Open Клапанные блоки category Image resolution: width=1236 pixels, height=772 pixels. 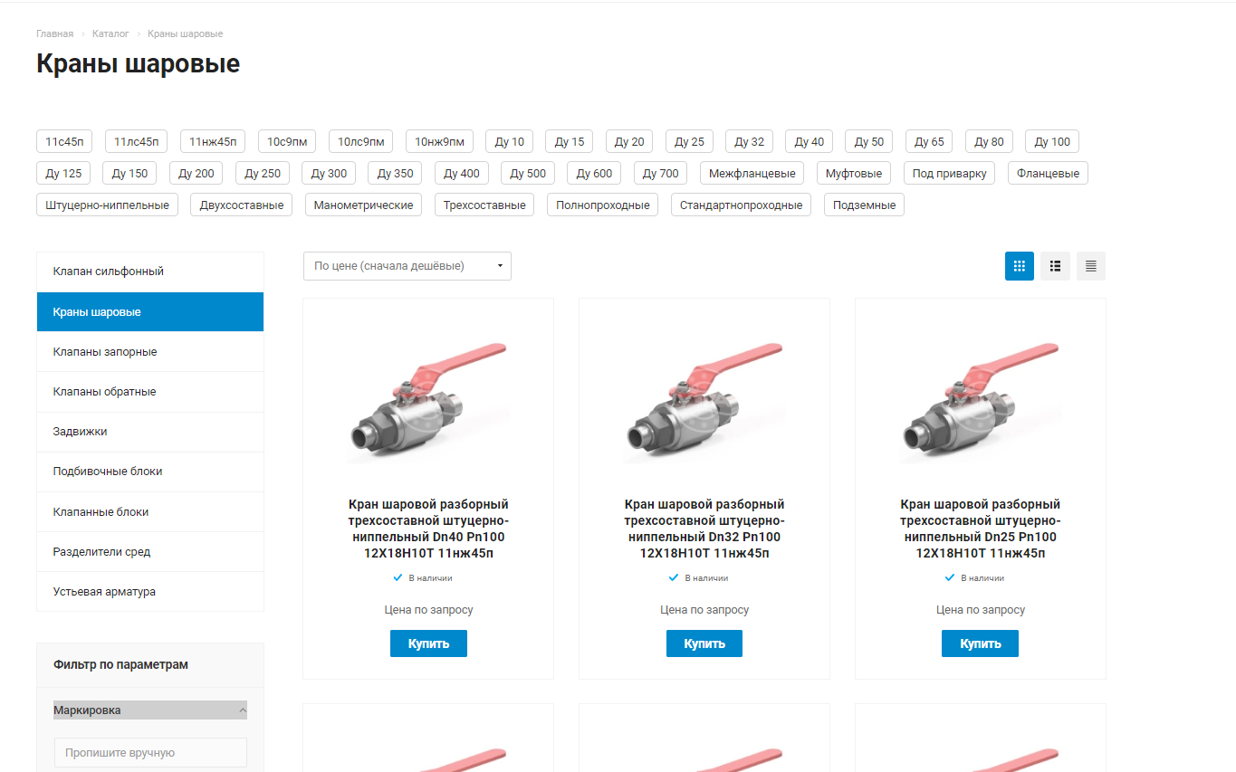(150, 512)
